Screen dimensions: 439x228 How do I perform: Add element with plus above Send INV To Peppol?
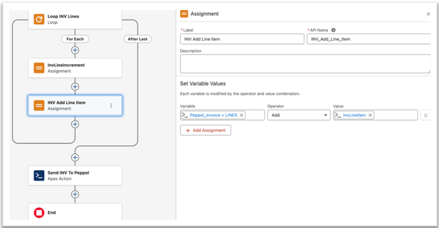(x=75, y=157)
